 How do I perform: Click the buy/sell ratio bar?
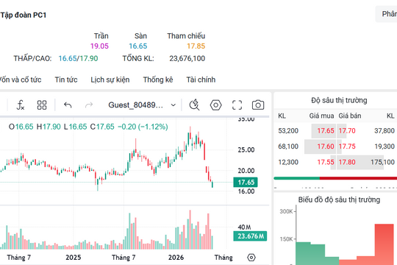335,178
